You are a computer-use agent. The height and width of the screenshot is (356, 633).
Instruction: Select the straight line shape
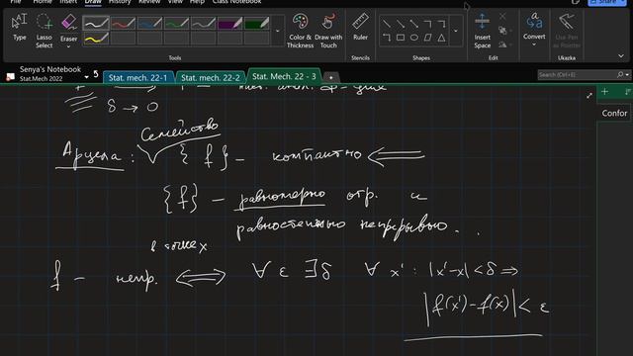pyautogui.click(x=387, y=24)
